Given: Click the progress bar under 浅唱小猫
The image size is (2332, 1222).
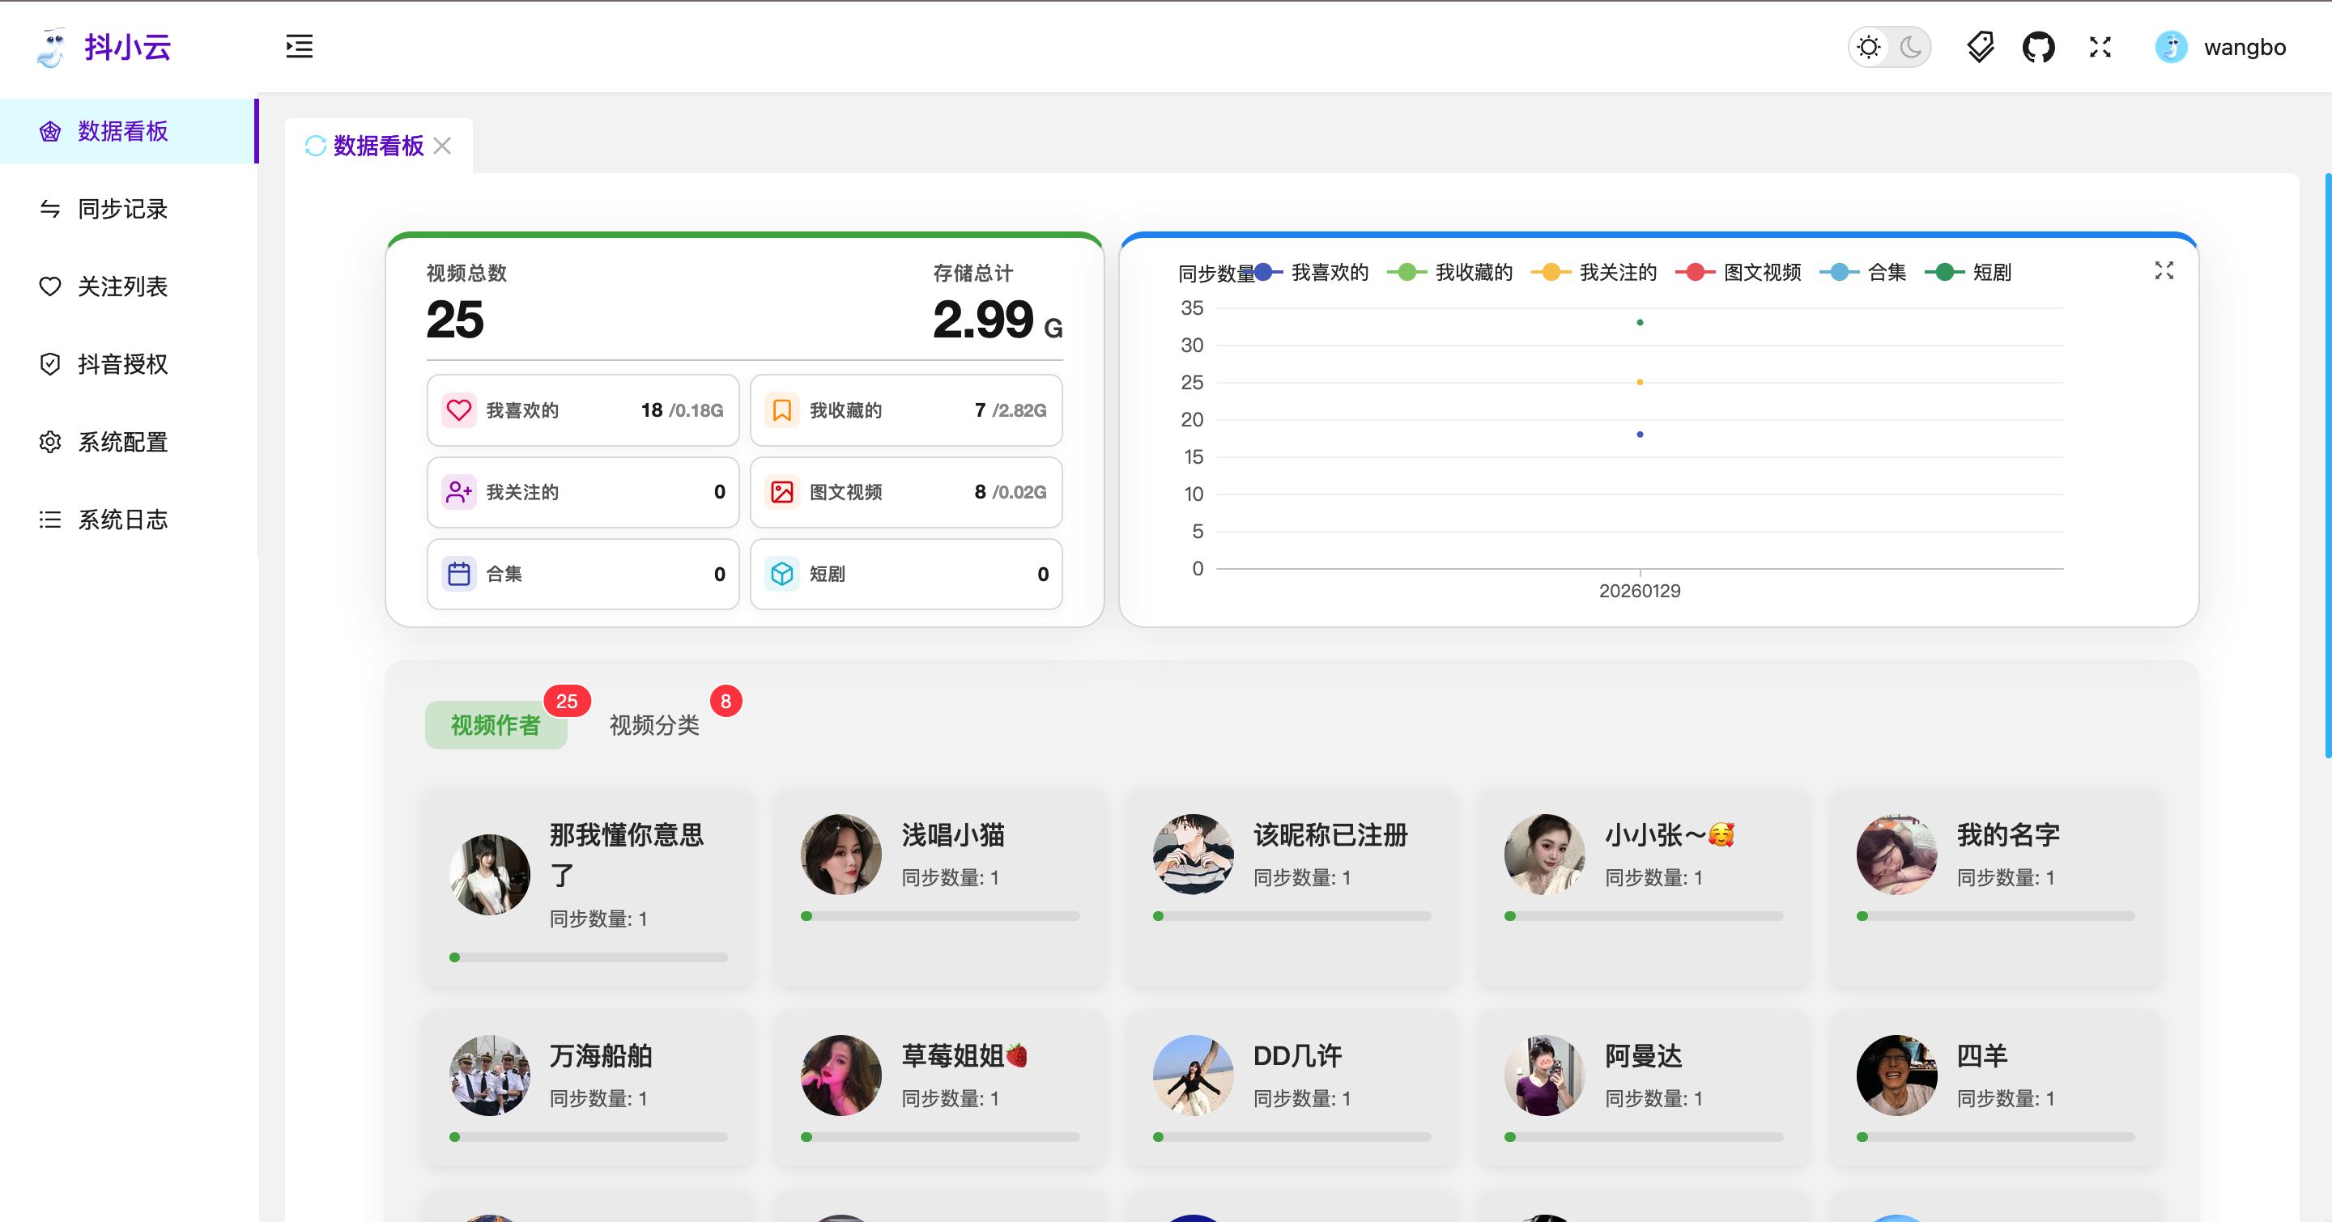Looking at the screenshot, I should point(939,915).
